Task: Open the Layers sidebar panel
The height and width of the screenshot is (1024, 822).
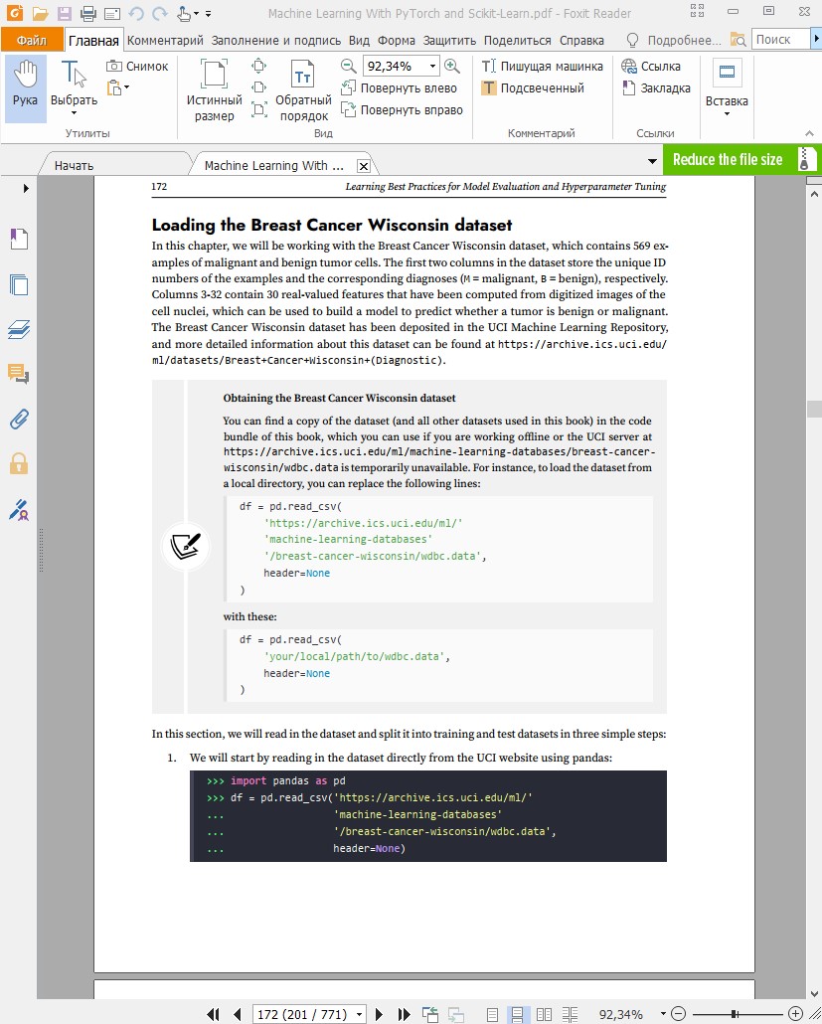Action: tap(18, 329)
